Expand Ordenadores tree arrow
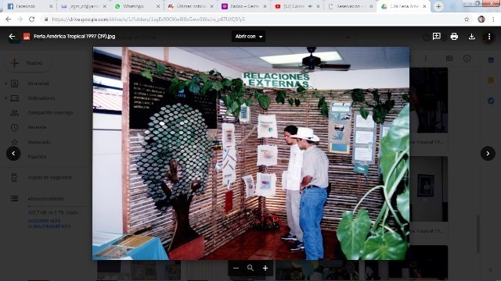This screenshot has width=501, height=281. [6, 98]
